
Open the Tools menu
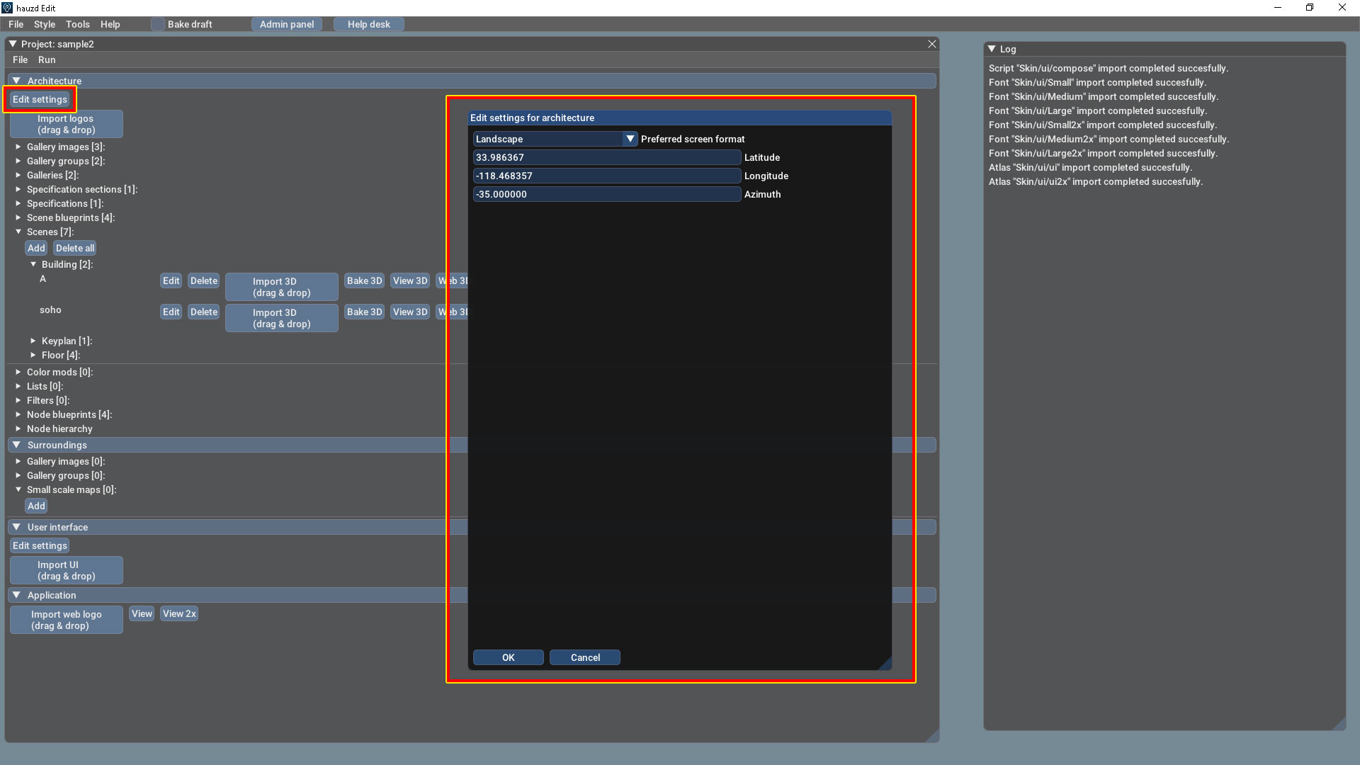coord(78,24)
